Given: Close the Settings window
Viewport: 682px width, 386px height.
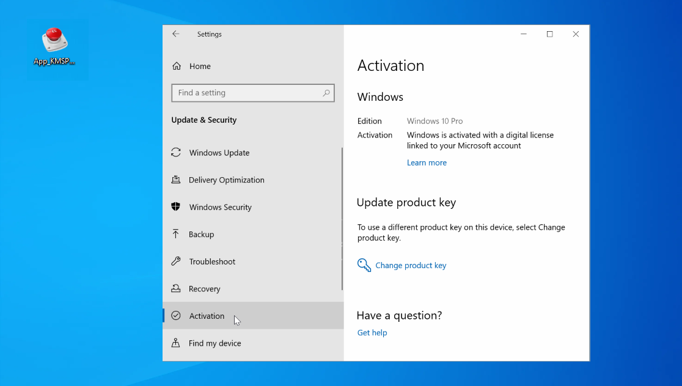Looking at the screenshot, I should pyautogui.click(x=576, y=34).
